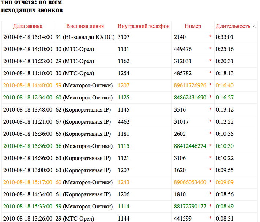
Task: Click internal phone 4462 cell
Action: point(124,122)
